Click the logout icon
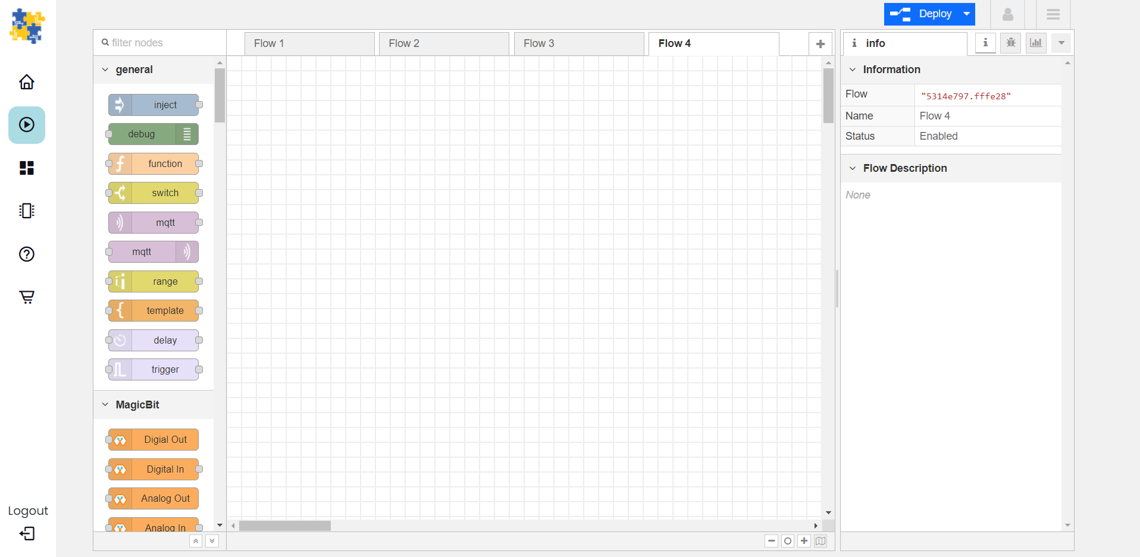This screenshot has height=557, width=1140. (x=27, y=533)
